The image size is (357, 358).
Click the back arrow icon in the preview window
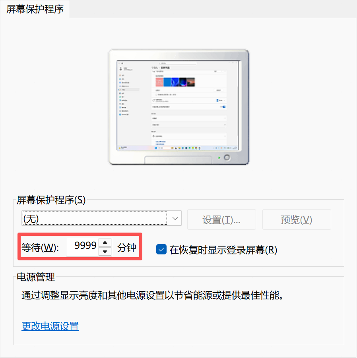pos(119,63)
